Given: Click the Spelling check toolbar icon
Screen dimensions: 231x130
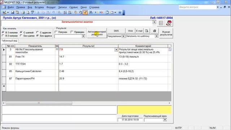Looking at the screenshot, I should pos(32,13).
